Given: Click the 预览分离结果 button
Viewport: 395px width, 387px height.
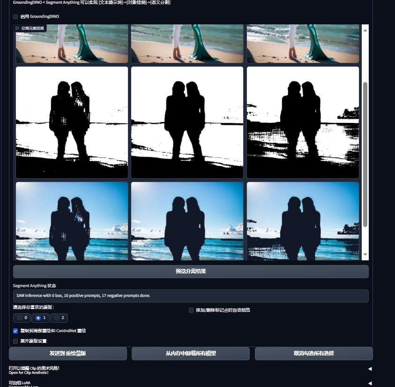Looking at the screenshot, I should point(191,270).
